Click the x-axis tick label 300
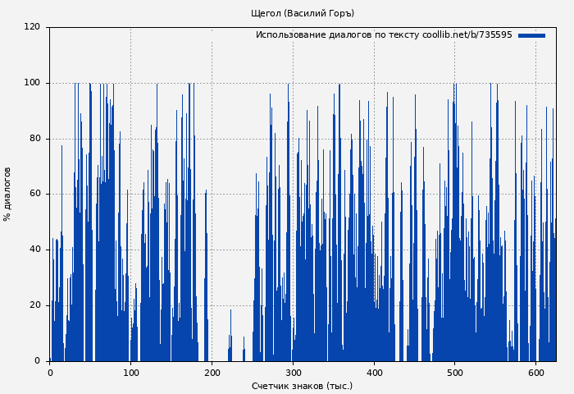 tap(293, 372)
